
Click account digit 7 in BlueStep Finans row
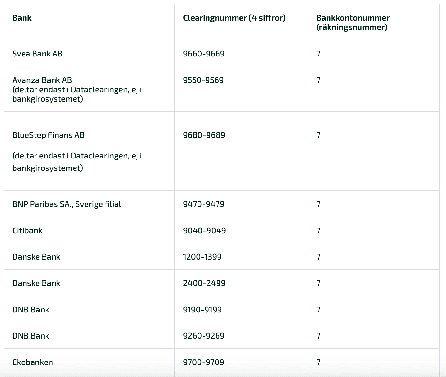click(x=319, y=135)
